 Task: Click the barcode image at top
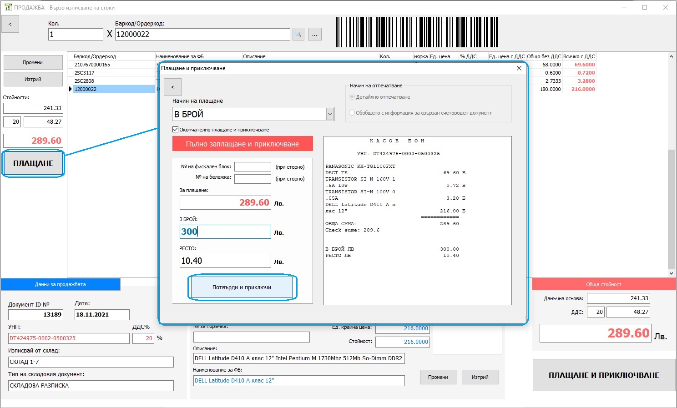pyautogui.click(x=417, y=32)
